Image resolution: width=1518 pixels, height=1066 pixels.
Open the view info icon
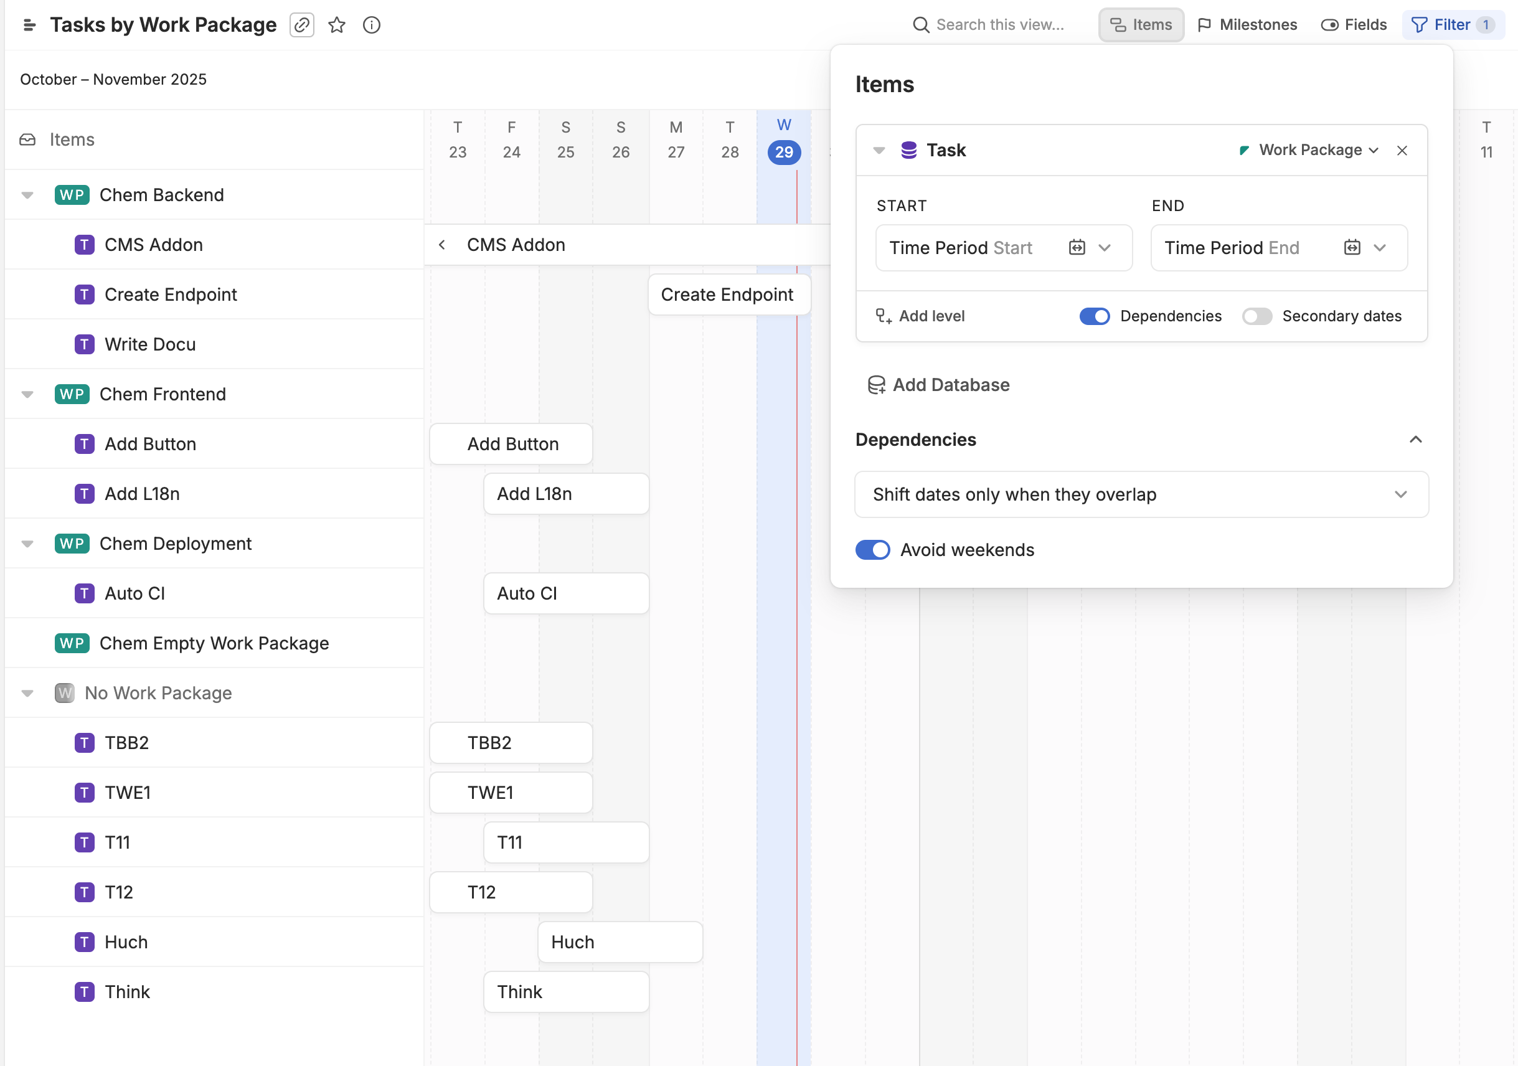372,25
